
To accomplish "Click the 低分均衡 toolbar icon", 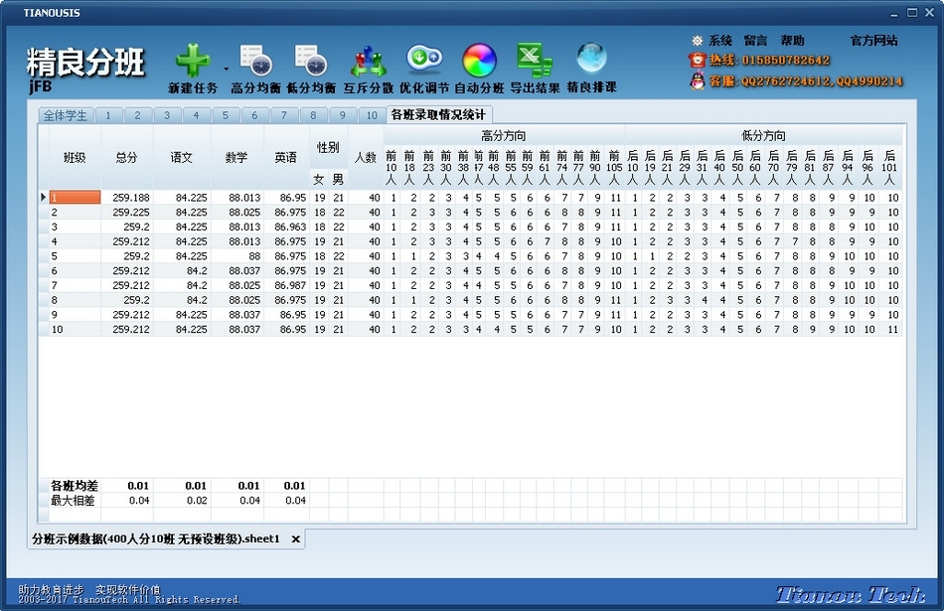I will pyautogui.click(x=311, y=62).
